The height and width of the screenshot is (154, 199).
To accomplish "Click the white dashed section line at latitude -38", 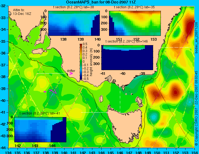I will coord(51,73).
